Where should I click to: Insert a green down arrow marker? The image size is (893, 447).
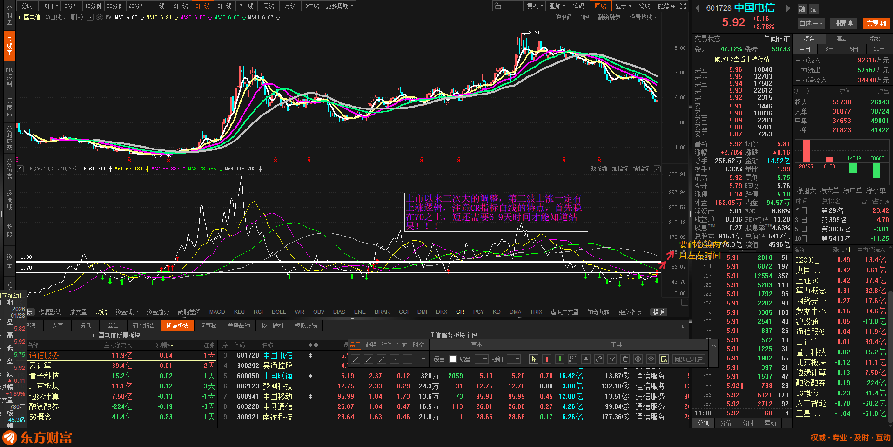(x=560, y=359)
